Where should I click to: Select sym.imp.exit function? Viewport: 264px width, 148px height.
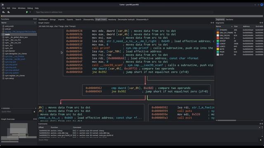click(10, 62)
